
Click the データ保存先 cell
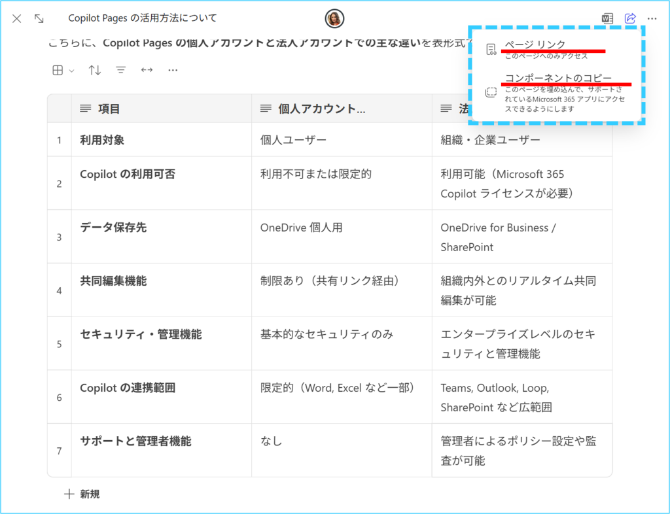click(162, 237)
